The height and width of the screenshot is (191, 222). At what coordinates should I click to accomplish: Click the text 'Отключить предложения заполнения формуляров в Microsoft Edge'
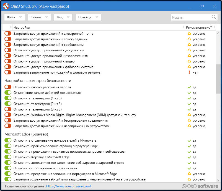(x=65, y=174)
